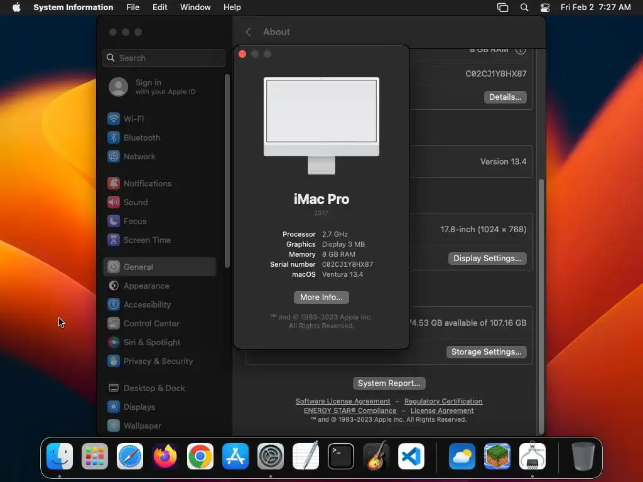Open Software License Agreement link

pyautogui.click(x=343, y=401)
